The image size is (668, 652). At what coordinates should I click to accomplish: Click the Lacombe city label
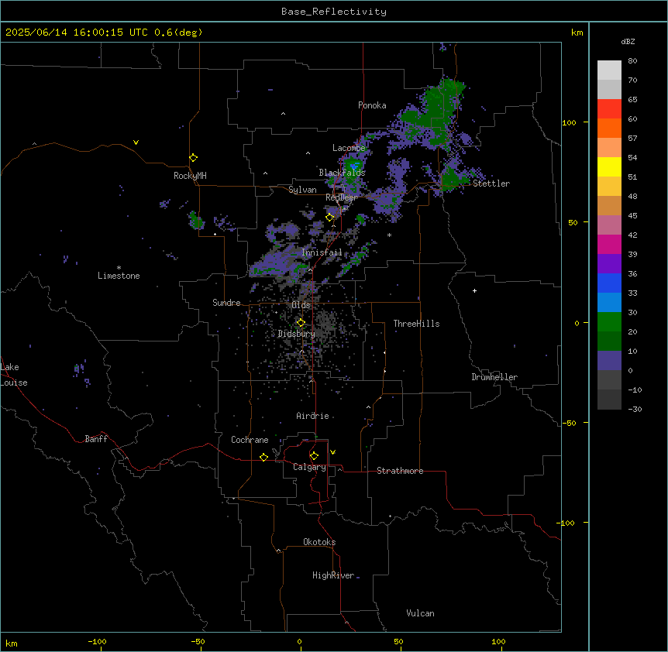tap(349, 148)
